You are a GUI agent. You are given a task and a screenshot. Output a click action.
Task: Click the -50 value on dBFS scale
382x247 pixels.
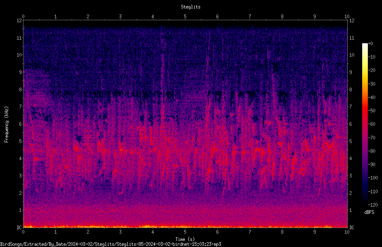(x=372, y=111)
